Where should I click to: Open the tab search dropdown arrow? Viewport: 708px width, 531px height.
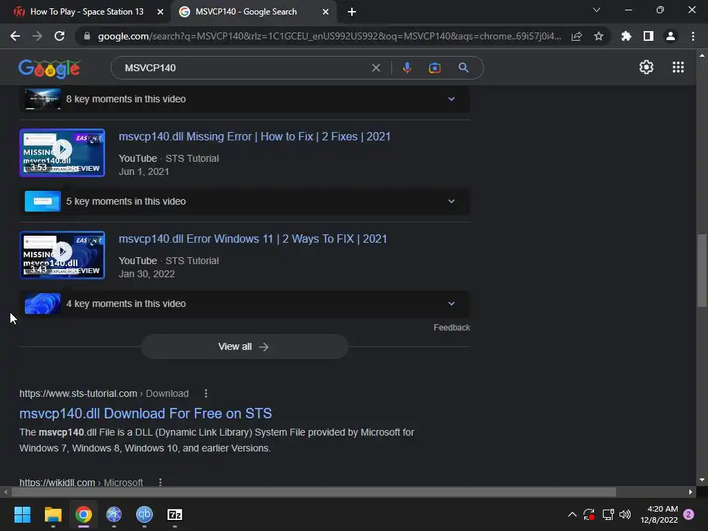(597, 10)
